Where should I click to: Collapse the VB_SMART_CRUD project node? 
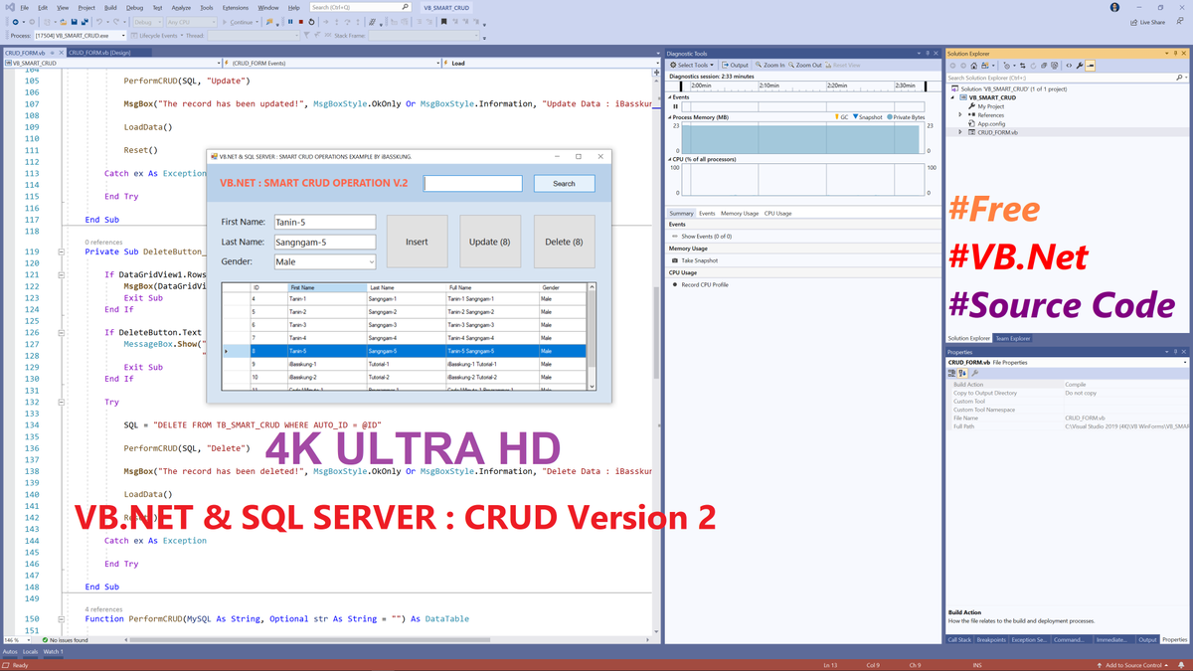952,97
